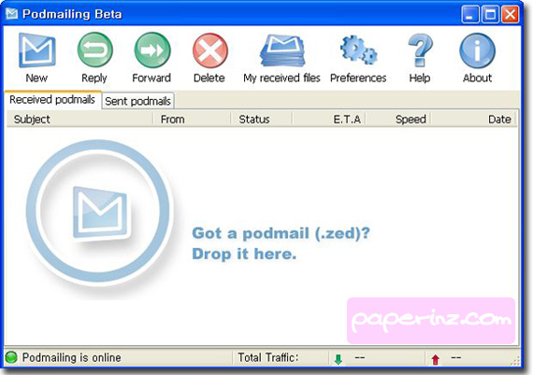Image resolution: width=533 pixels, height=375 pixels.
Task: Open My received files
Action: [282, 50]
